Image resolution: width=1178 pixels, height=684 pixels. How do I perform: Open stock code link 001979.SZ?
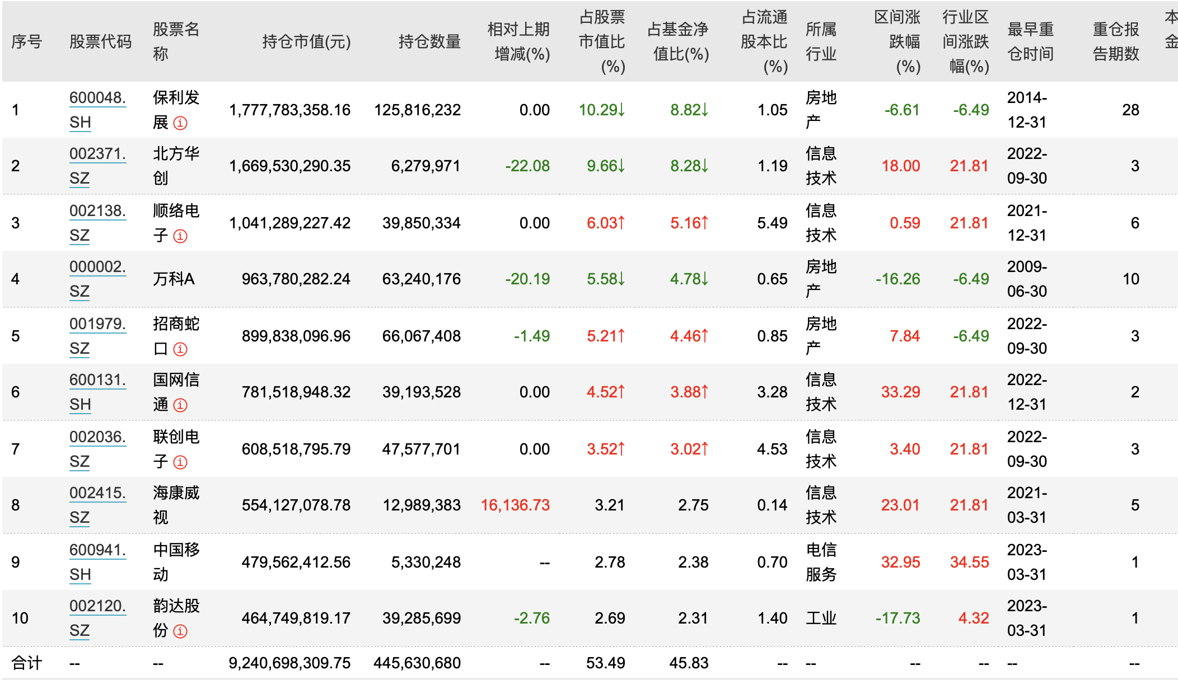(x=97, y=336)
